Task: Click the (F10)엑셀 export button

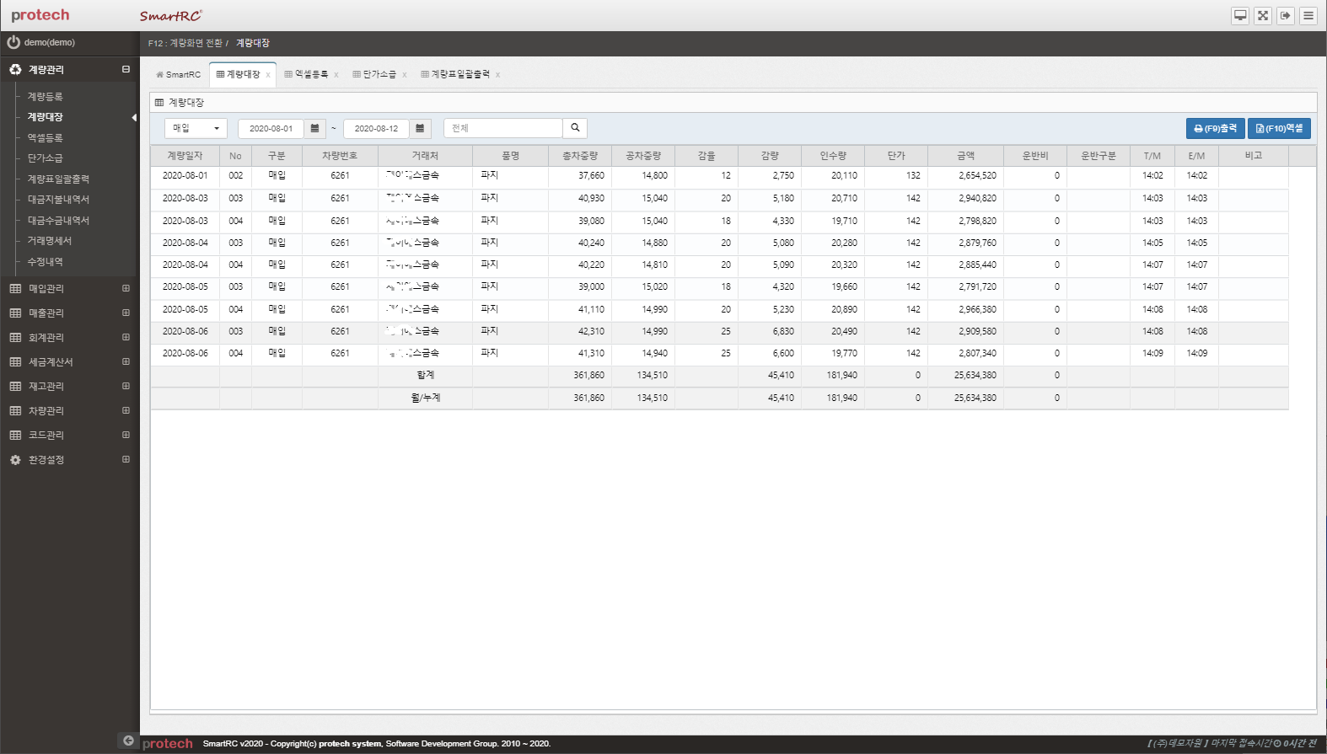Action: (1279, 128)
